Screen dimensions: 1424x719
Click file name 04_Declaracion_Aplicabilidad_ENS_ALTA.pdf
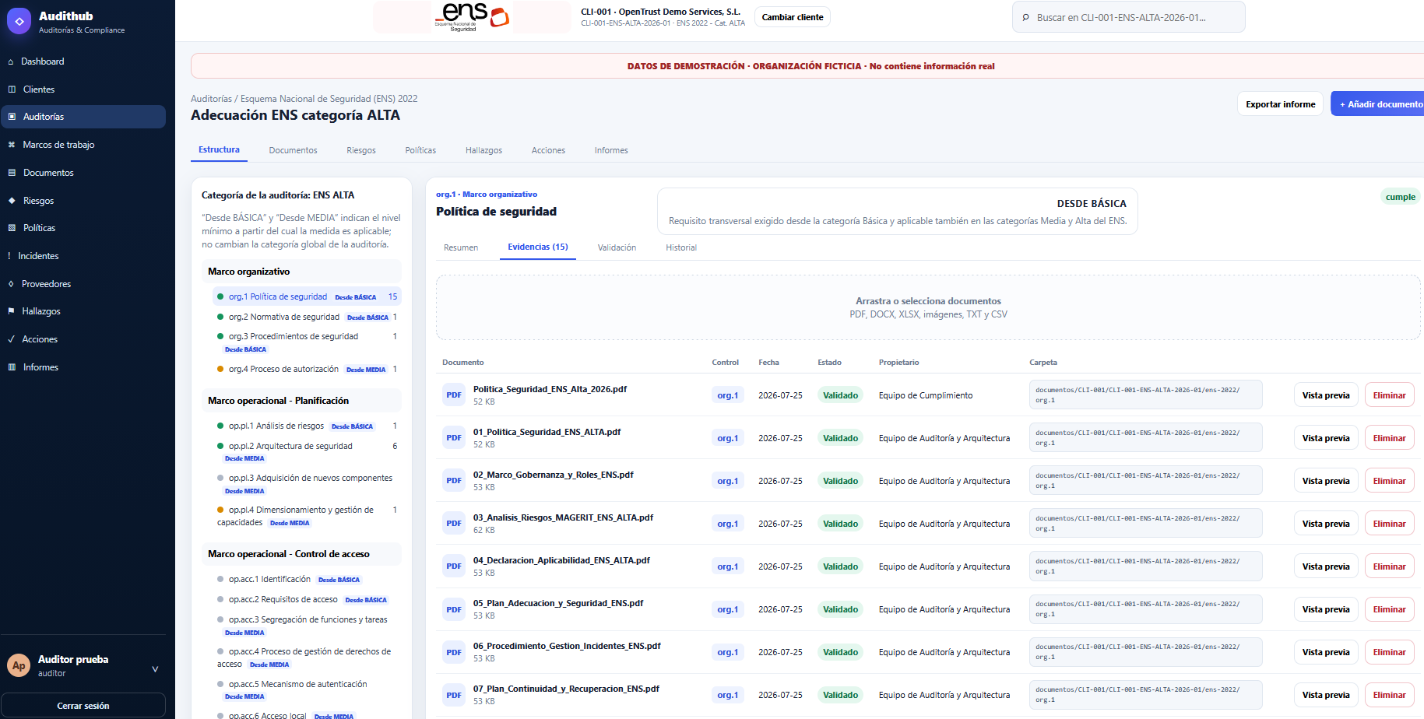(x=561, y=560)
